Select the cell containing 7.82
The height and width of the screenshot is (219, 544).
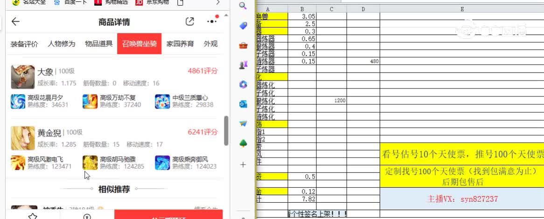(302, 198)
